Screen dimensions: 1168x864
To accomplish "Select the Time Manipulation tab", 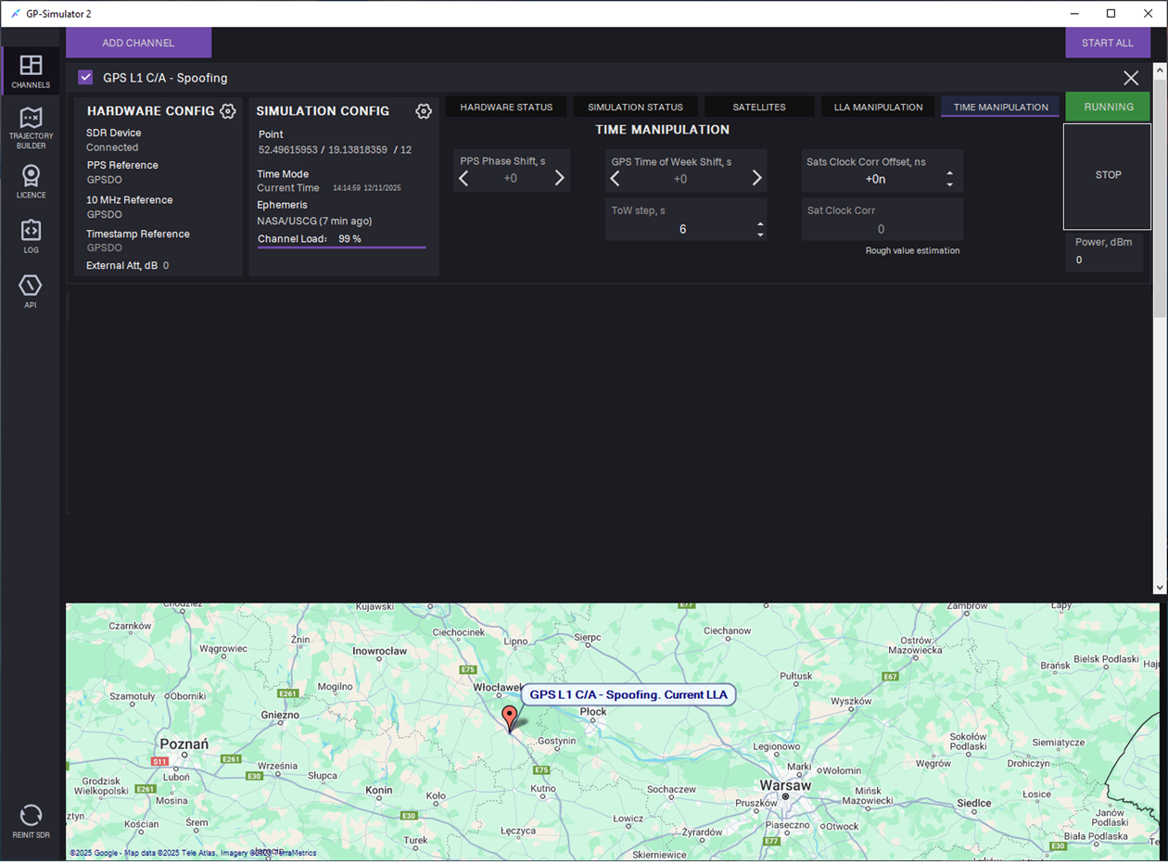I will (x=1000, y=107).
